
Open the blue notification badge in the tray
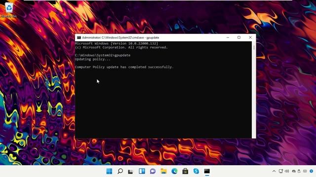[x=312, y=171]
